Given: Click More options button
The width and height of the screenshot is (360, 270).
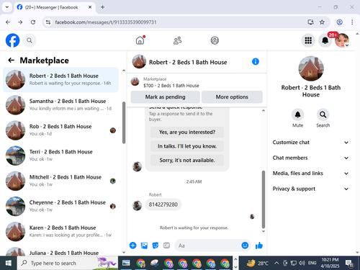Looking at the screenshot, I should [232, 97].
